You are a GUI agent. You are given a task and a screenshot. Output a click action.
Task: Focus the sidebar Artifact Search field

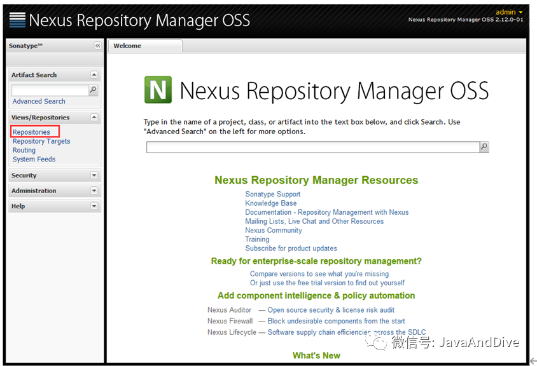point(50,91)
